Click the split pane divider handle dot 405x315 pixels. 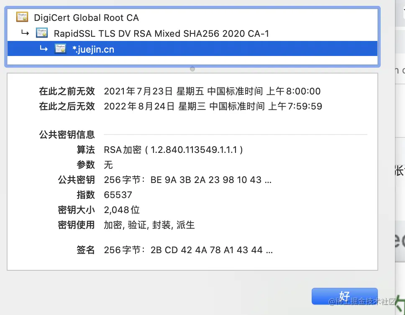(x=192, y=69)
